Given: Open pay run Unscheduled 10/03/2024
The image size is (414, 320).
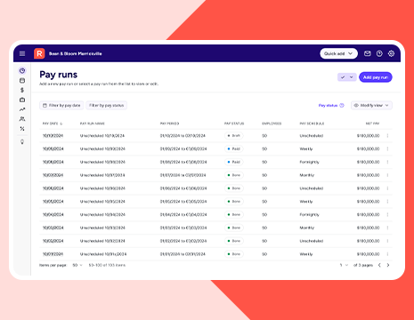Looking at the screenshot, I should click(x=102, y=228).
